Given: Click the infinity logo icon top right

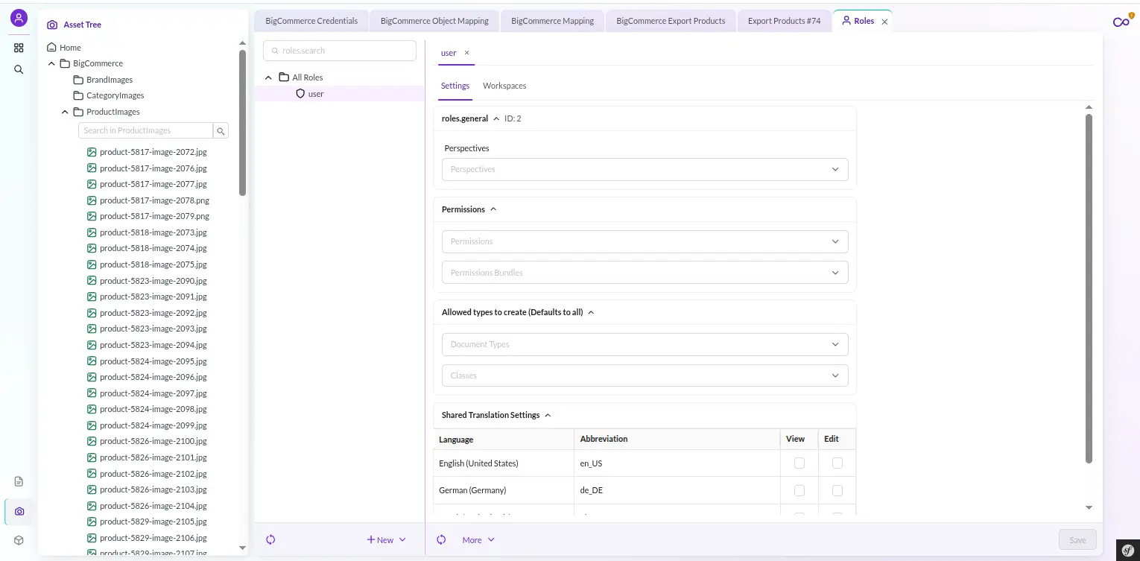Looking at the screenshot, I should (1121, 22).
